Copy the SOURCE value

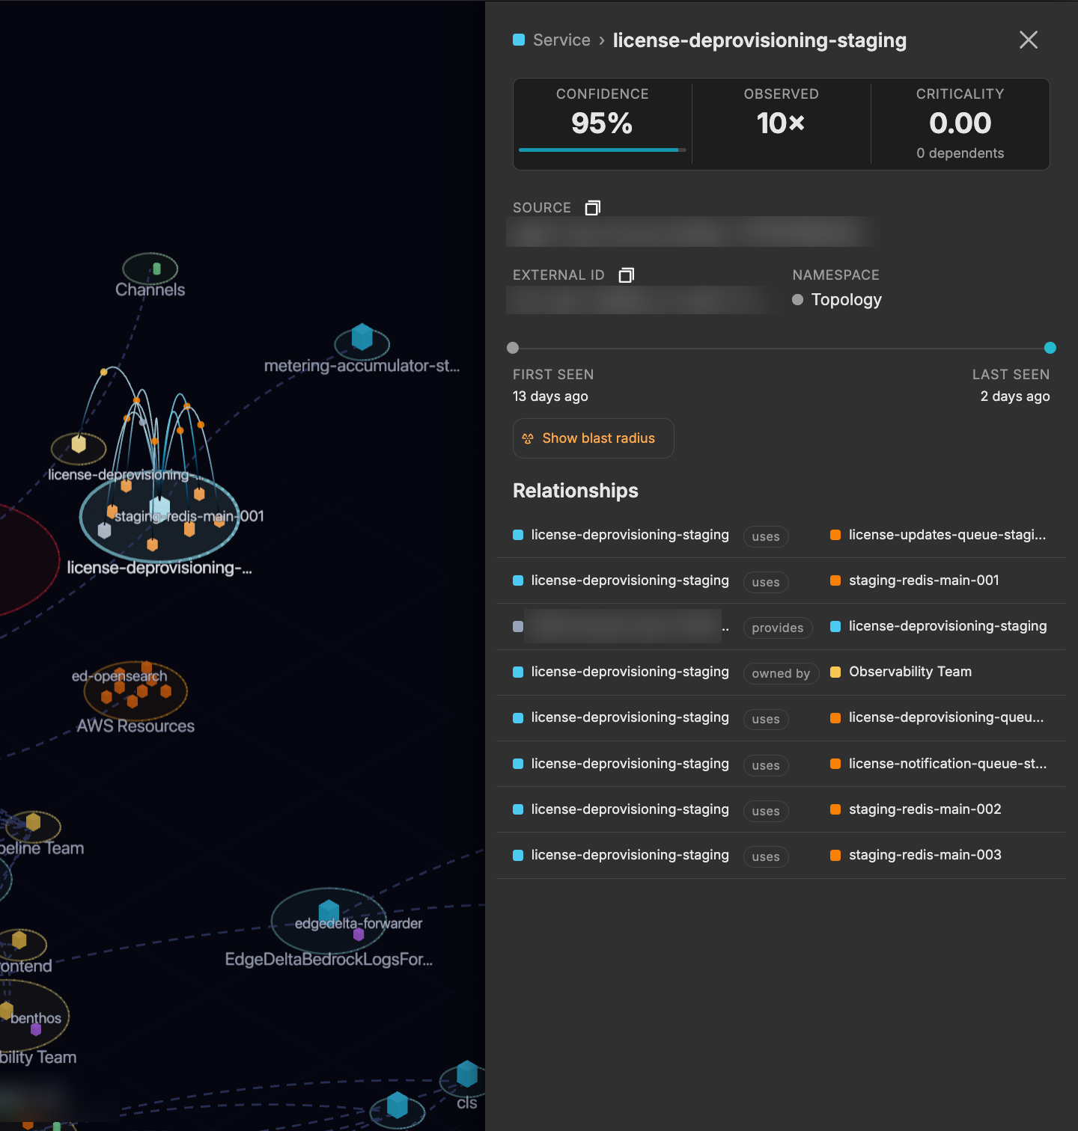(593, 208)
